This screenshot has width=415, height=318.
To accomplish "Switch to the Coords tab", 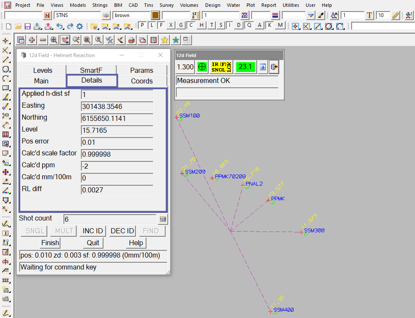I will [142, 81].
